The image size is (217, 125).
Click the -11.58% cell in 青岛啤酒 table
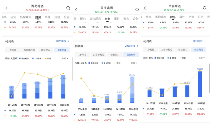point(12,116)
